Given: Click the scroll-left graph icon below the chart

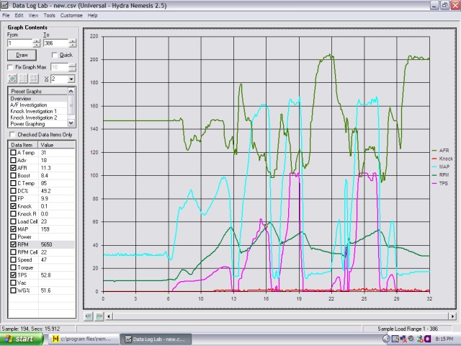Looking at the screenshot, I should tap(89, 316).
